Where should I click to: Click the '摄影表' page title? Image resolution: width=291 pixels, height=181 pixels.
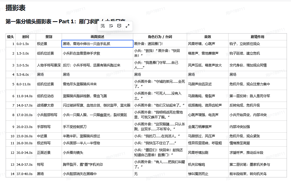tap(15, 8)
